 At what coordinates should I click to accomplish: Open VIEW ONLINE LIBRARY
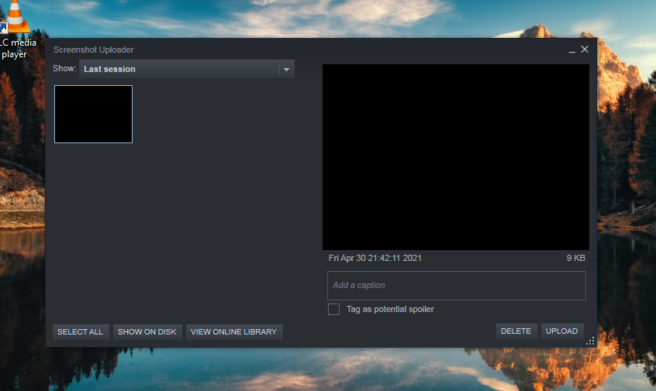(x=234, y=331)
